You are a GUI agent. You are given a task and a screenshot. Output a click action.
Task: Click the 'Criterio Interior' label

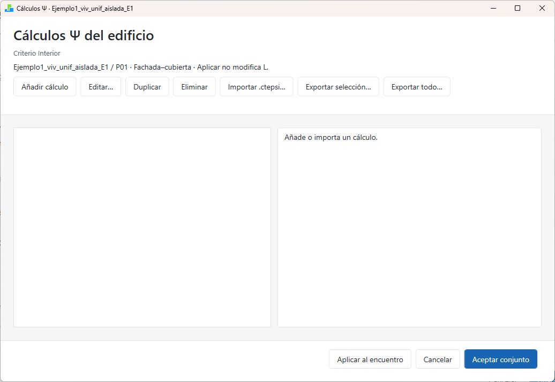[x=37, y=53]
